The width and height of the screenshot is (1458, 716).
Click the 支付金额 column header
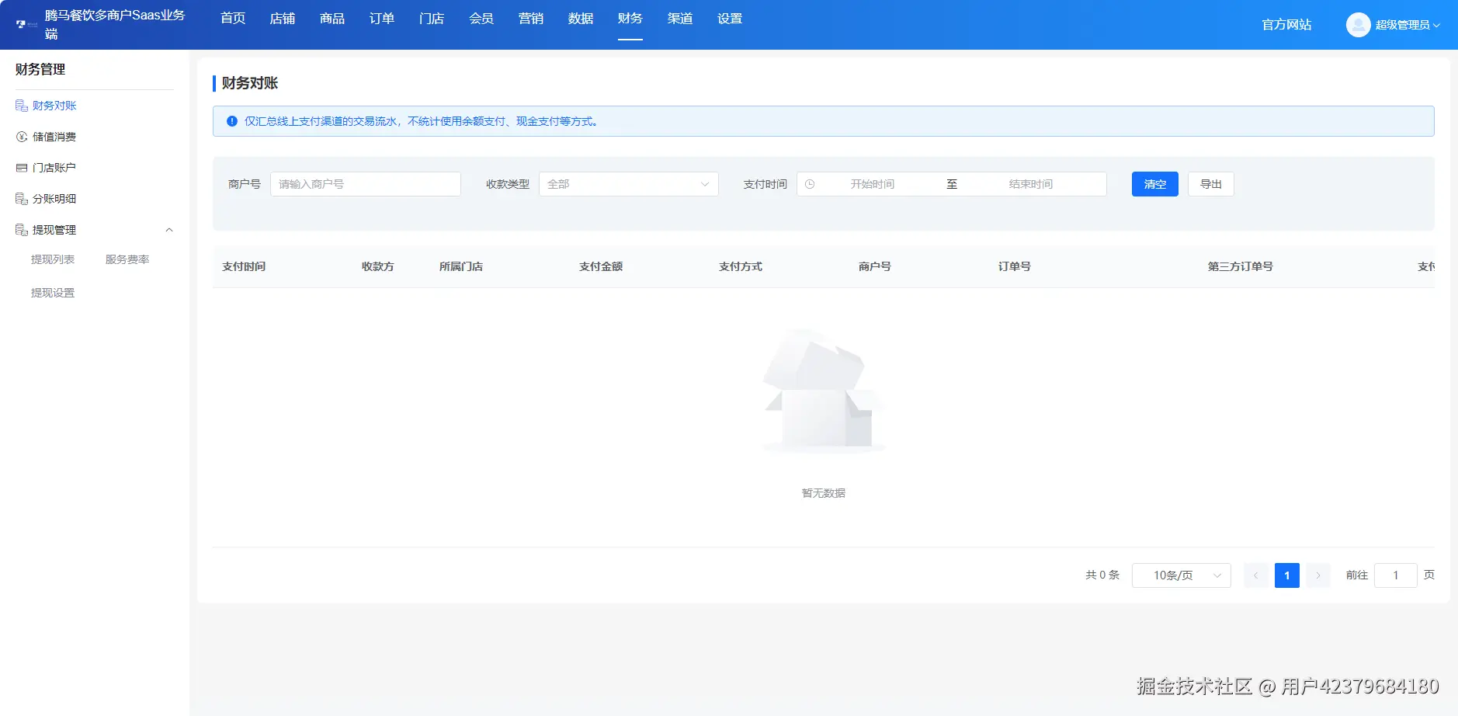(601, 266)
